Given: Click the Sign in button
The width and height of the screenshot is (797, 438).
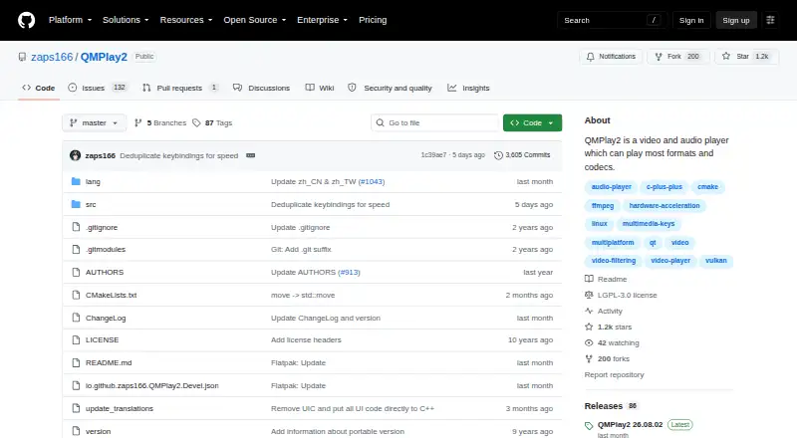Looking at the screenshot, I should (691, 20).
